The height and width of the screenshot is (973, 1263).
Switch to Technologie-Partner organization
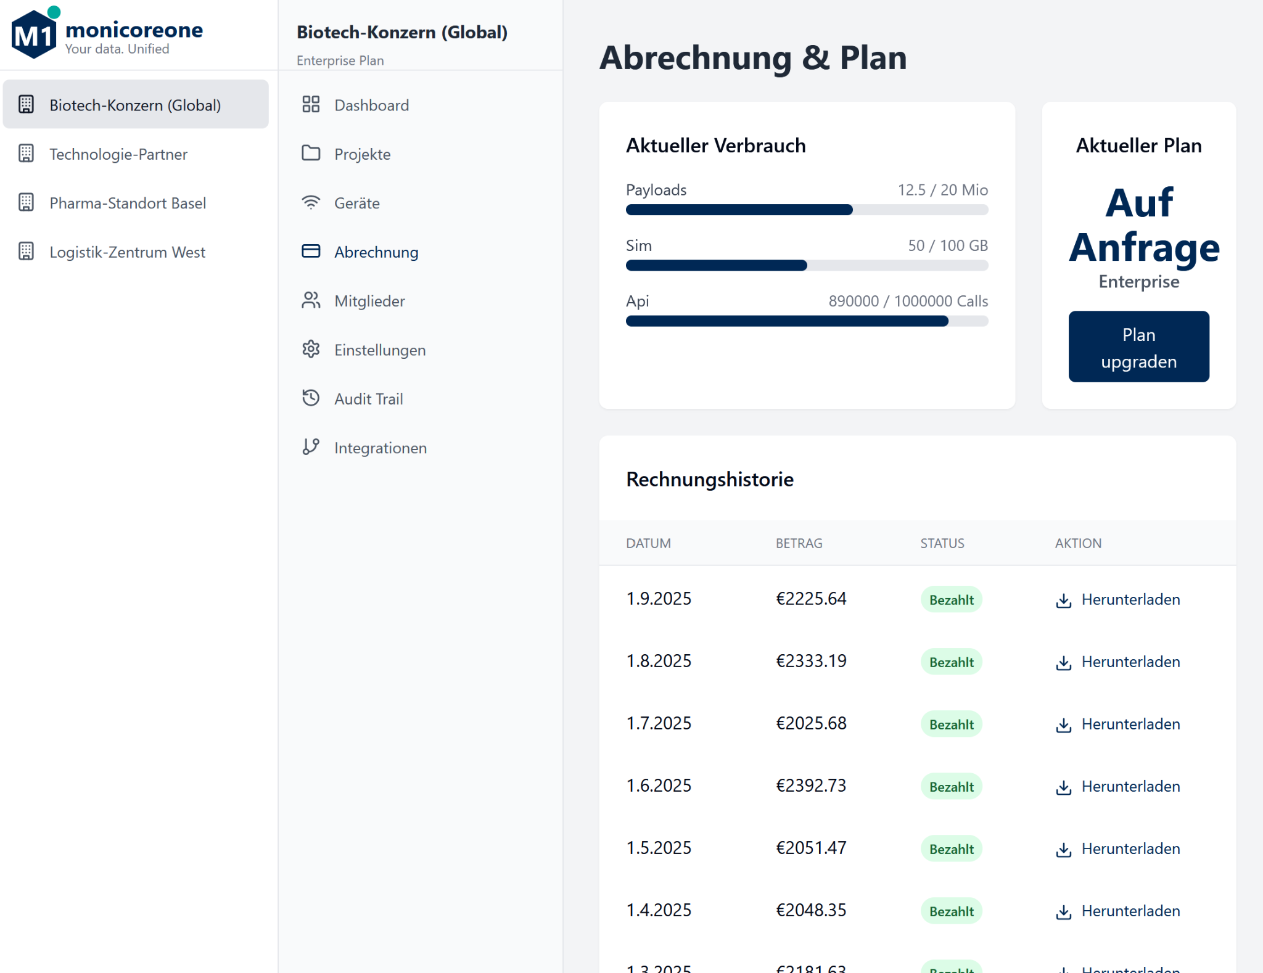point(118,154)
